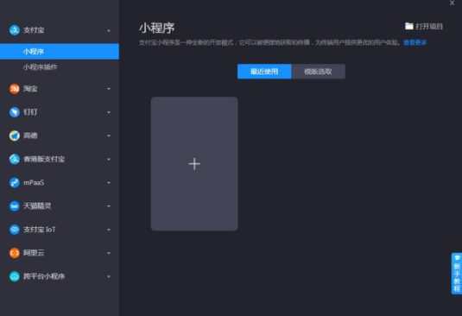This screenshot has height=316, width=462.
Task: Expand the 支付宝 IoT section arrow
Action: [109, 230]
